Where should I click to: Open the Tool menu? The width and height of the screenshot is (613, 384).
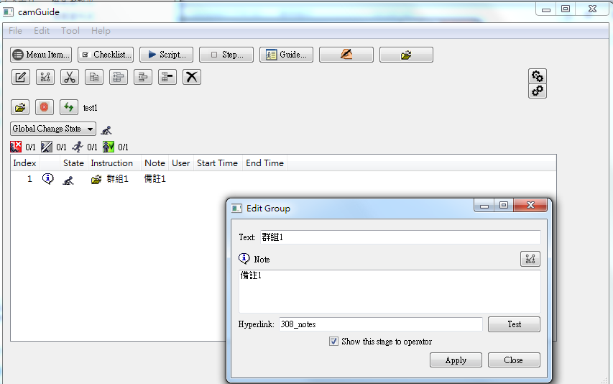(x=70, y=30)
